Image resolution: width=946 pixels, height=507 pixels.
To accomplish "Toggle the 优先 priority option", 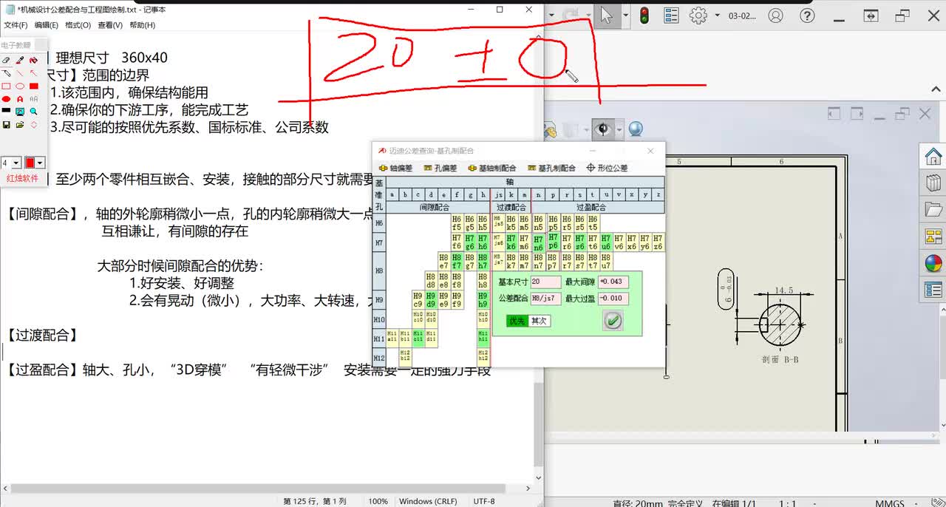I will pos(517,321).
